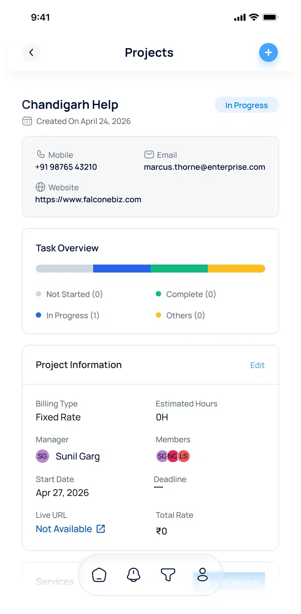Click the NG member avatar

[173, 456]
